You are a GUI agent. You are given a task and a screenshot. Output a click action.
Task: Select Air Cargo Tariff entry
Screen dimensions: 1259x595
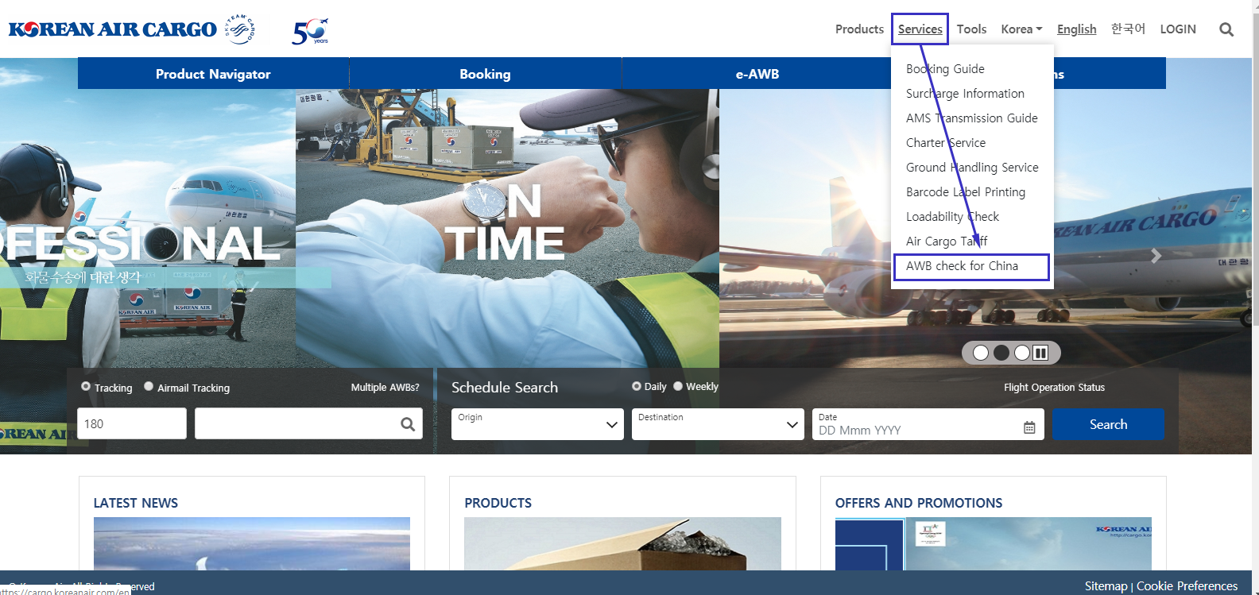click(947, 241)
